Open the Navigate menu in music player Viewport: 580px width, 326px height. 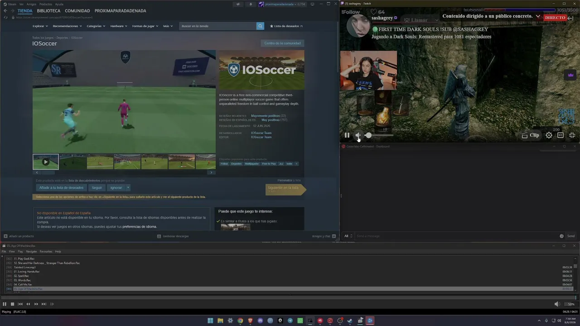[x=31, y=251]
